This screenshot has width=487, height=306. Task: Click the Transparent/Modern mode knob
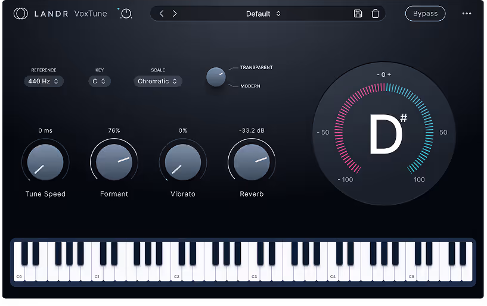point(216,77)
